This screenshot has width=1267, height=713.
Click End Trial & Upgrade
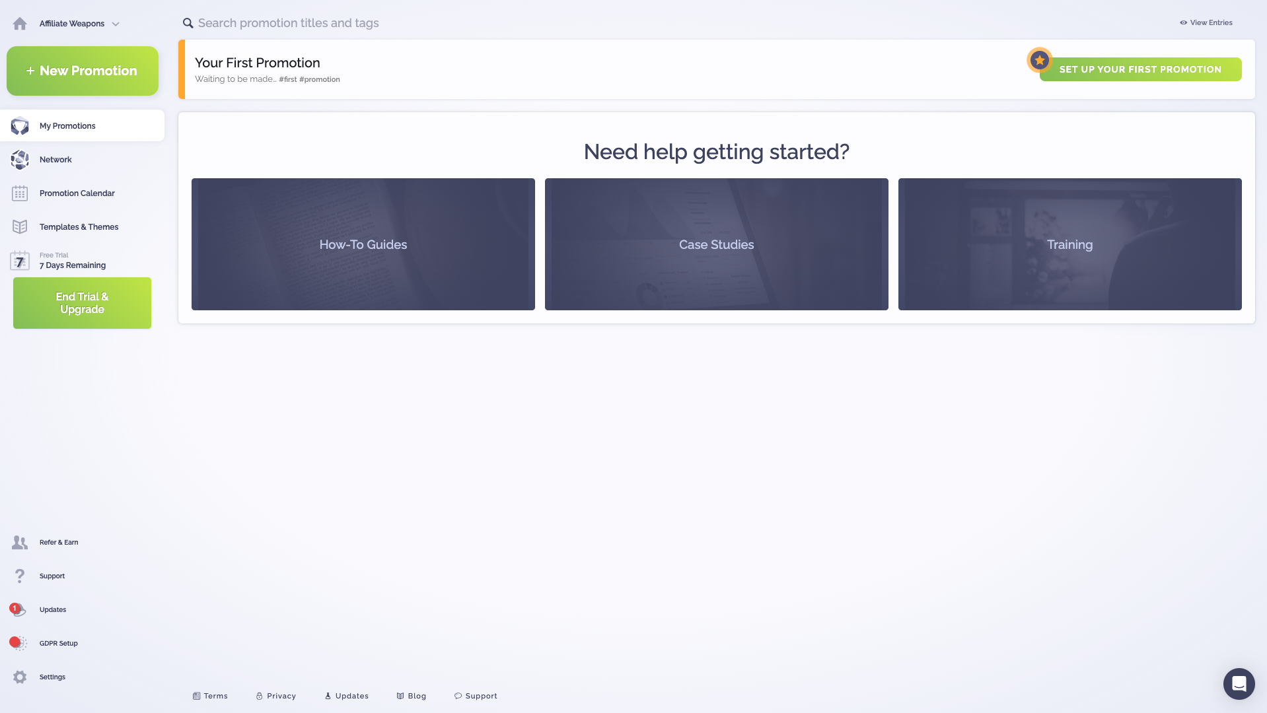(81, 302)
